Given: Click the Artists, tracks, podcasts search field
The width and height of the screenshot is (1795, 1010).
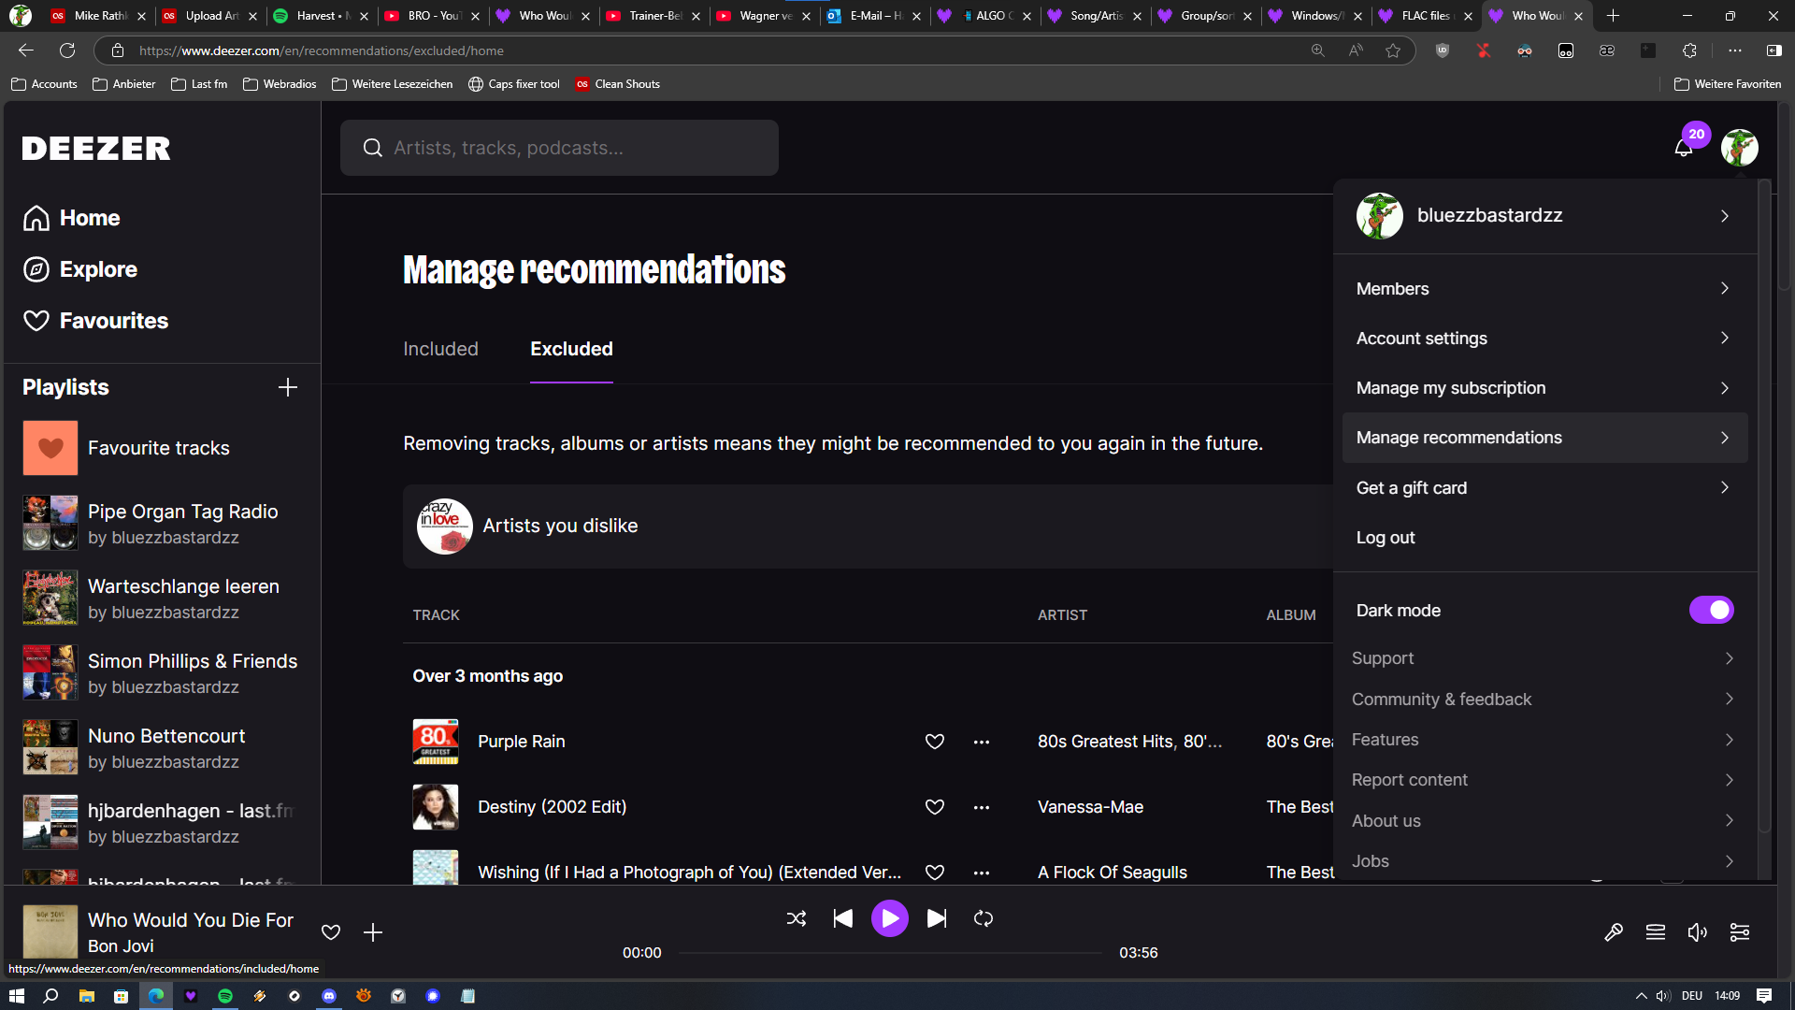Looking at the screenshot, I should coord(559,148).
